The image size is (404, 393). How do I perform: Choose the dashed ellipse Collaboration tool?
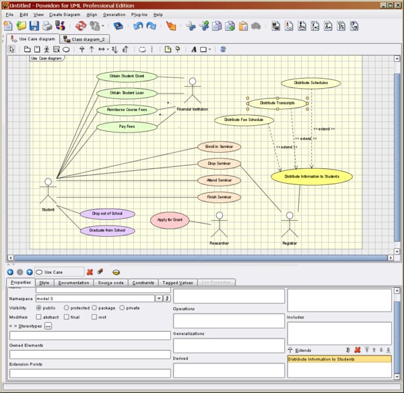click(142, 49)
